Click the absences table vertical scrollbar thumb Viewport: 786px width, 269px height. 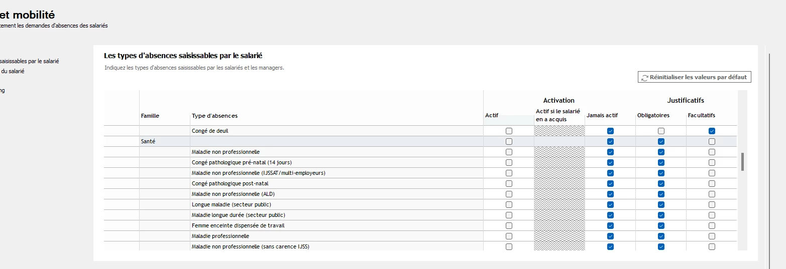742,161
